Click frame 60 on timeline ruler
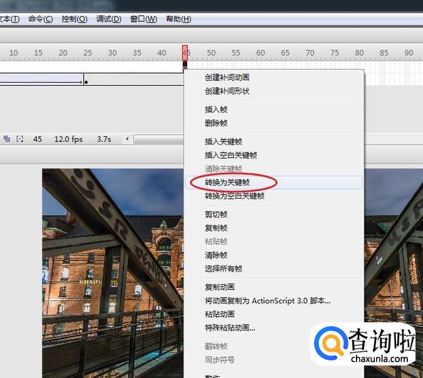423x378 pixels. point(260,53)
